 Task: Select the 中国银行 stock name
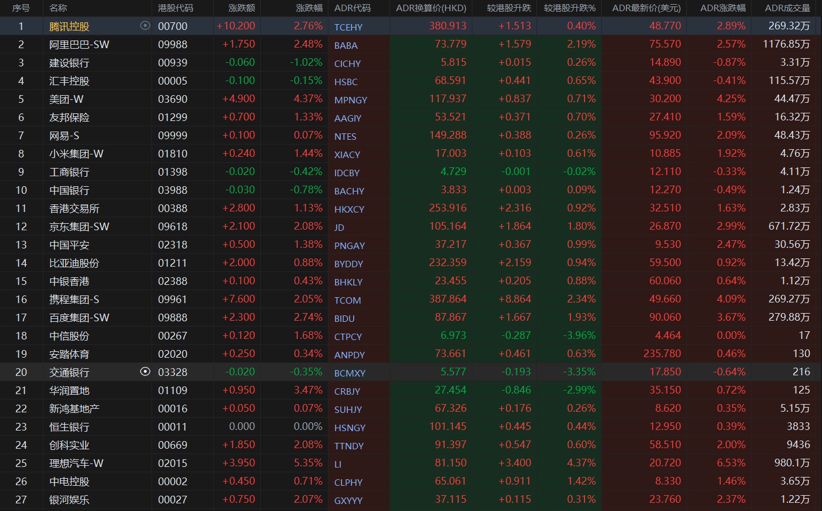coord(69,190)
